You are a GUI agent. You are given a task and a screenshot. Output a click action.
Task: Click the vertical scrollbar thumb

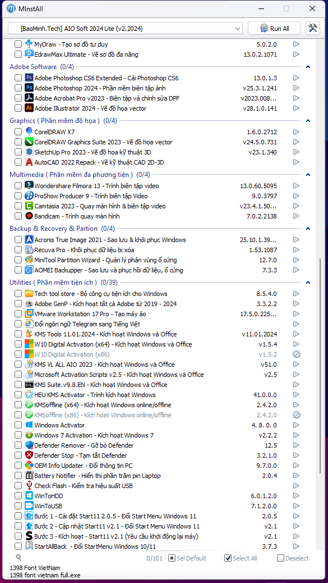[320, 404]
